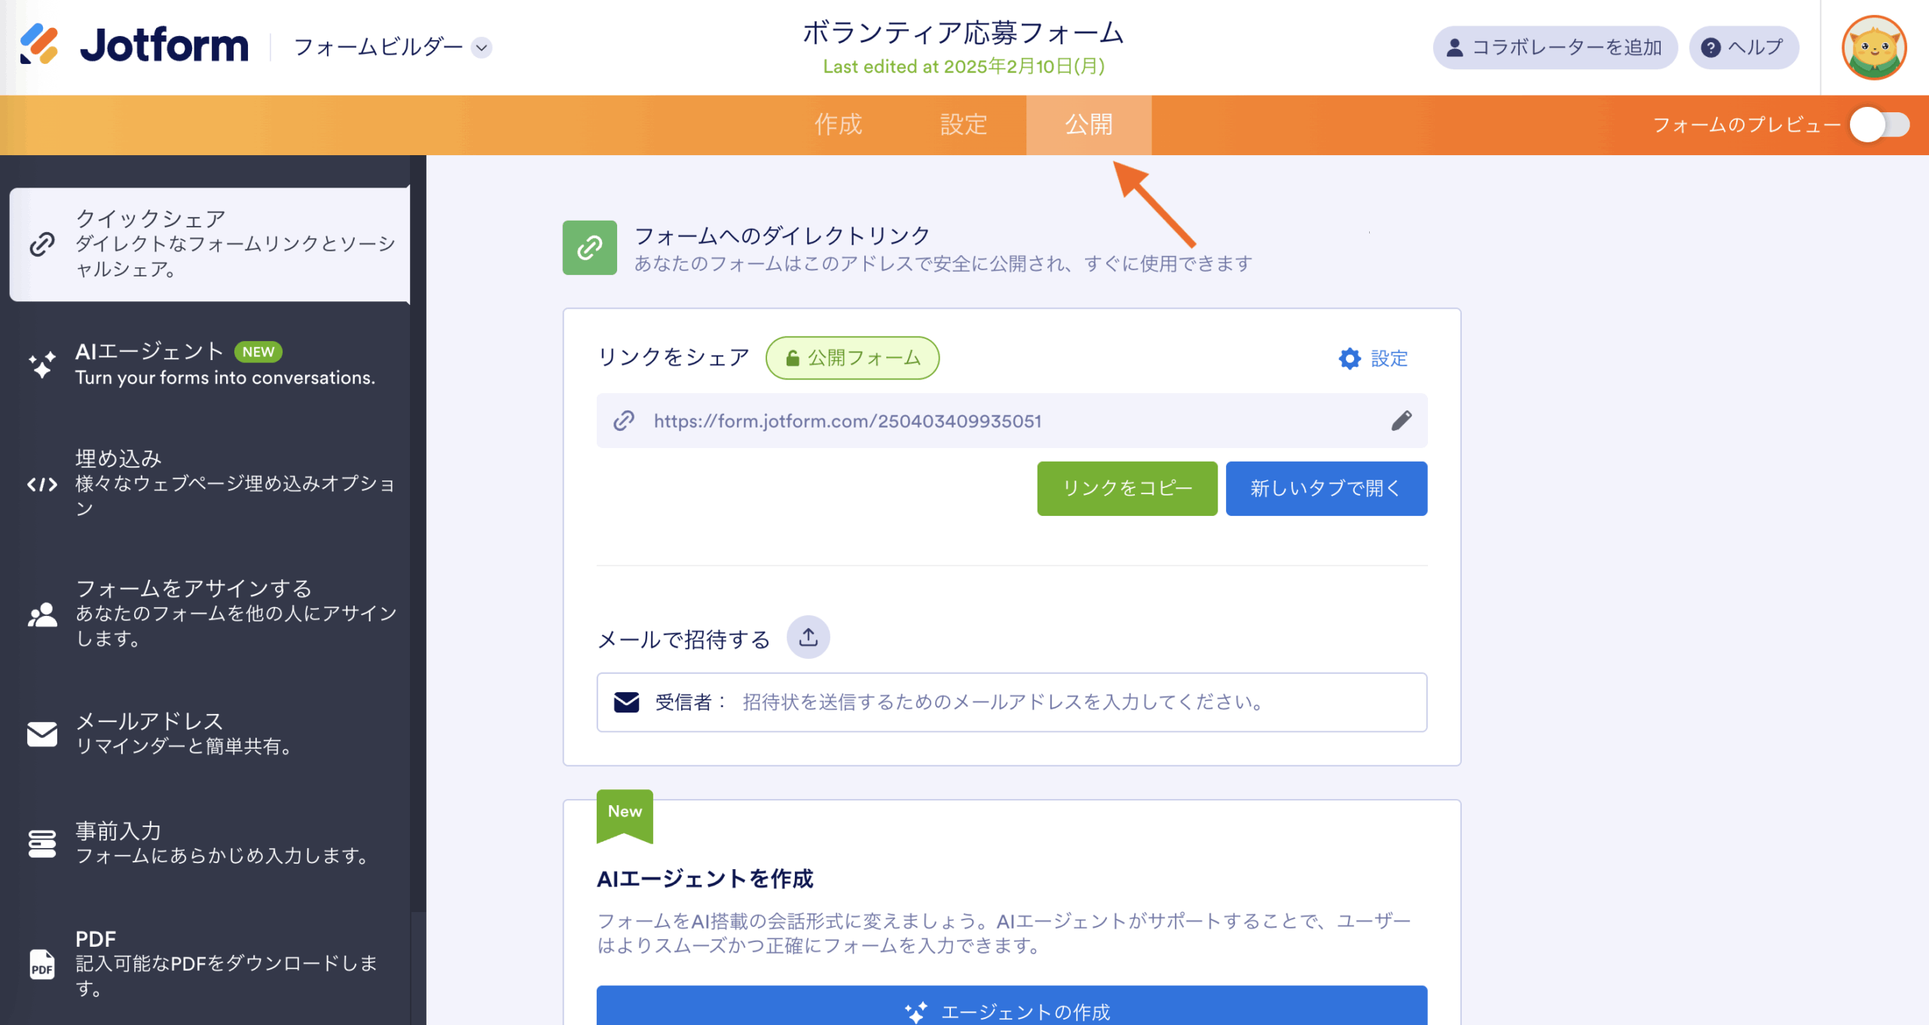This screenshot has width=1929, height=1025.
Task: Expand the フォームビルダー dropdown chevron
Action: [481, 47]
